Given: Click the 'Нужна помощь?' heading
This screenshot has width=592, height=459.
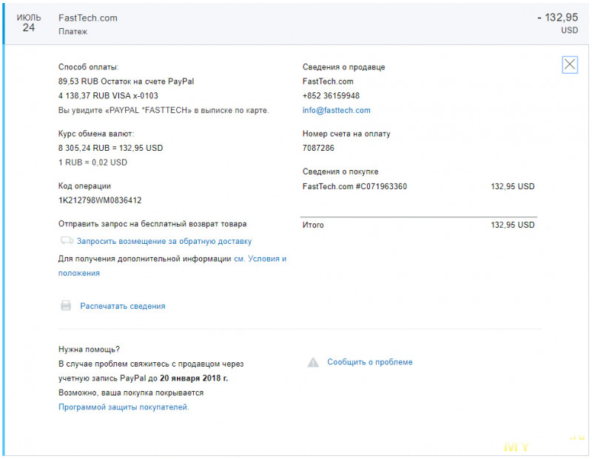Looking at the screenshot, I should (x=89, y=350).
